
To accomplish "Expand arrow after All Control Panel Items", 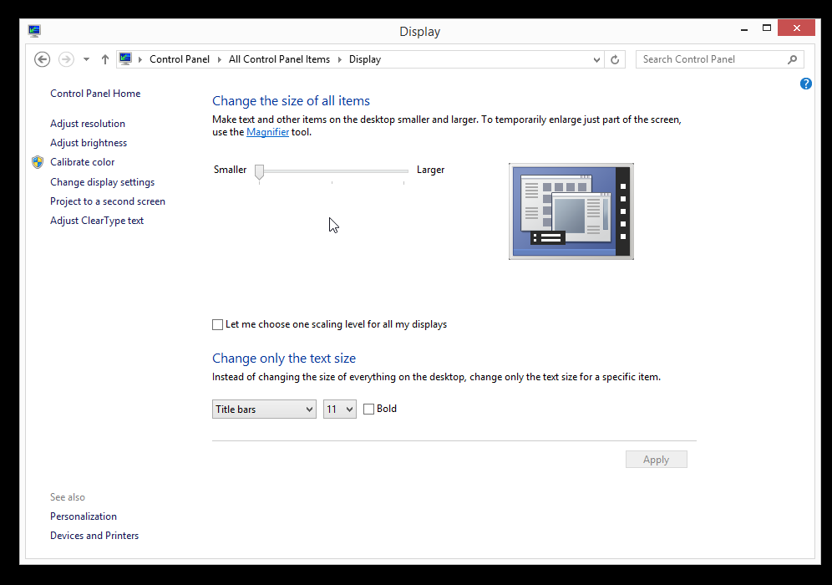I will coord(340,59).
